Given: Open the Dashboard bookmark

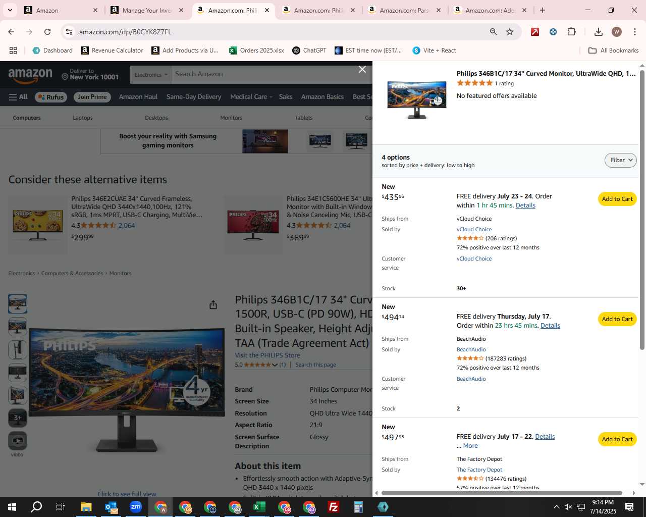Looking at the screenshot, I should click(52, 50).
